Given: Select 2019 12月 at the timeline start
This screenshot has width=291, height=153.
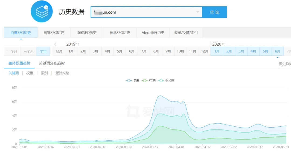Looking at the screenshot, I should tap(59, 51).
